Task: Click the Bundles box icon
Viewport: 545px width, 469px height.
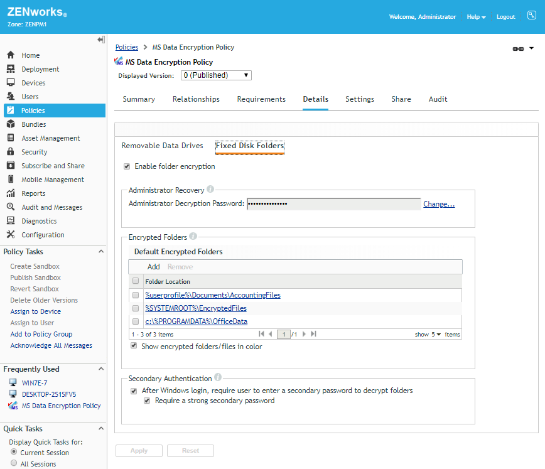Action: [x=11, y=124]
